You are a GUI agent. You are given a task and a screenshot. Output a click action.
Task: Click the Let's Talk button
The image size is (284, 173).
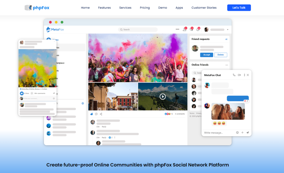pos(239,8)
